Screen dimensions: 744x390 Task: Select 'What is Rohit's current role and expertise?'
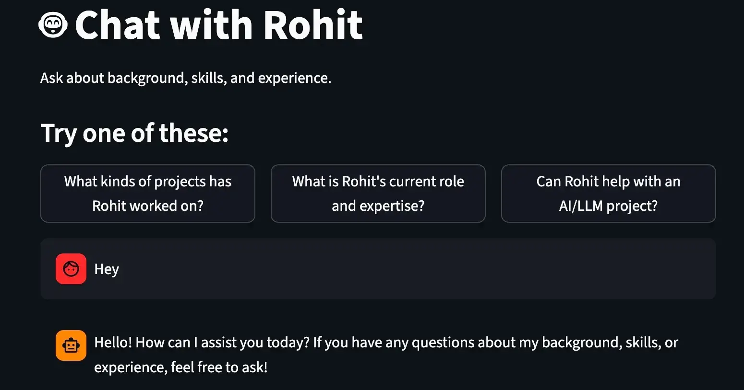tap(378, 194)
